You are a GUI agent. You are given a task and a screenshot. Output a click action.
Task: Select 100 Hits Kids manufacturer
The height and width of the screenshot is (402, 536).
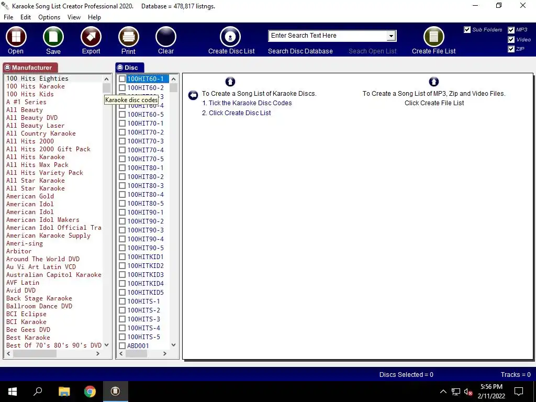(30, 94)
